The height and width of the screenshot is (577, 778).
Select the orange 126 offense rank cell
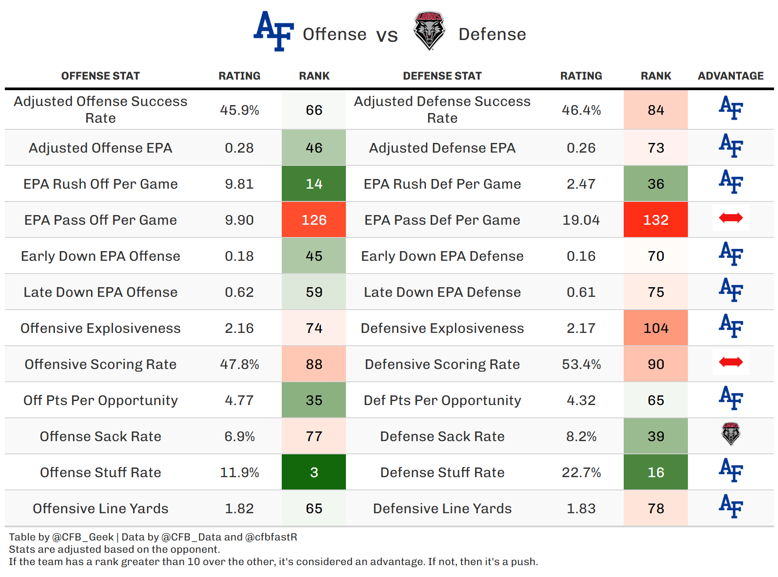pyautogui.click(x=314, y=220)
